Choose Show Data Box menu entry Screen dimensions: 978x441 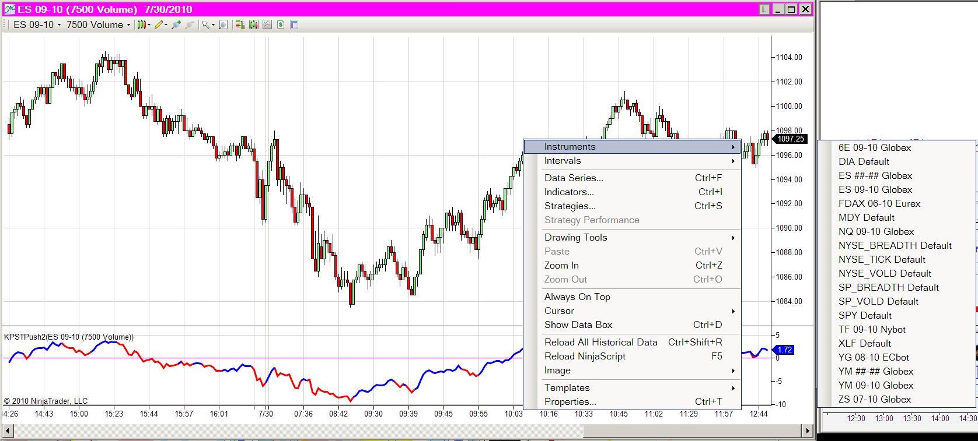[632, 325]
